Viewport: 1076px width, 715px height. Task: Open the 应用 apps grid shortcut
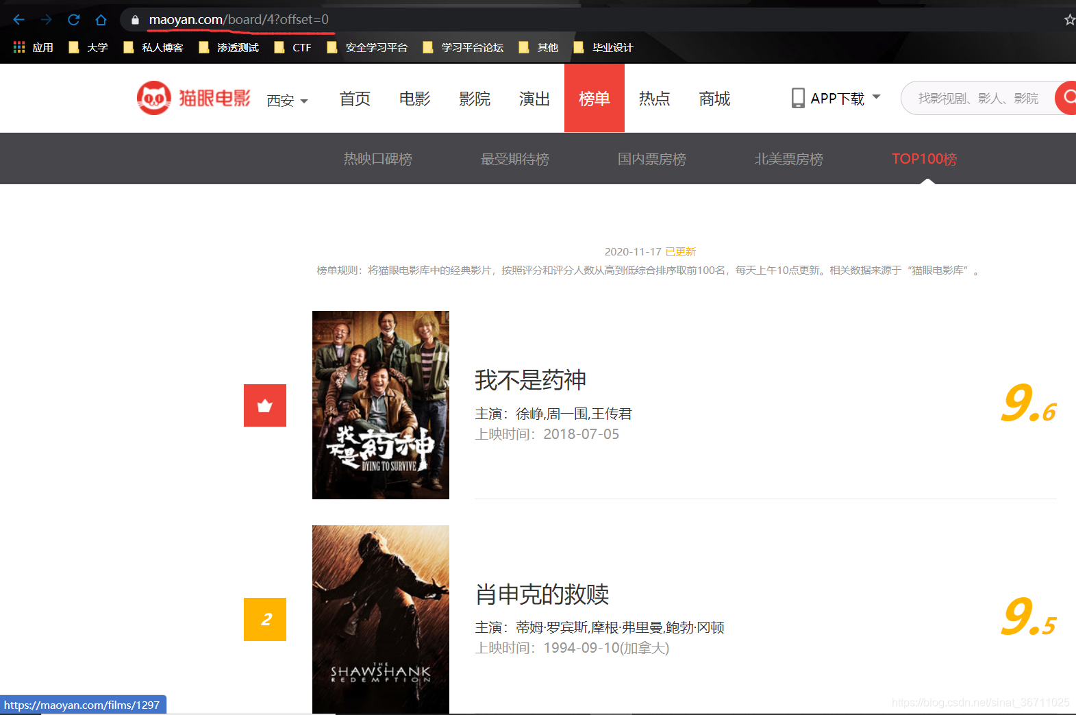[33, 47]
